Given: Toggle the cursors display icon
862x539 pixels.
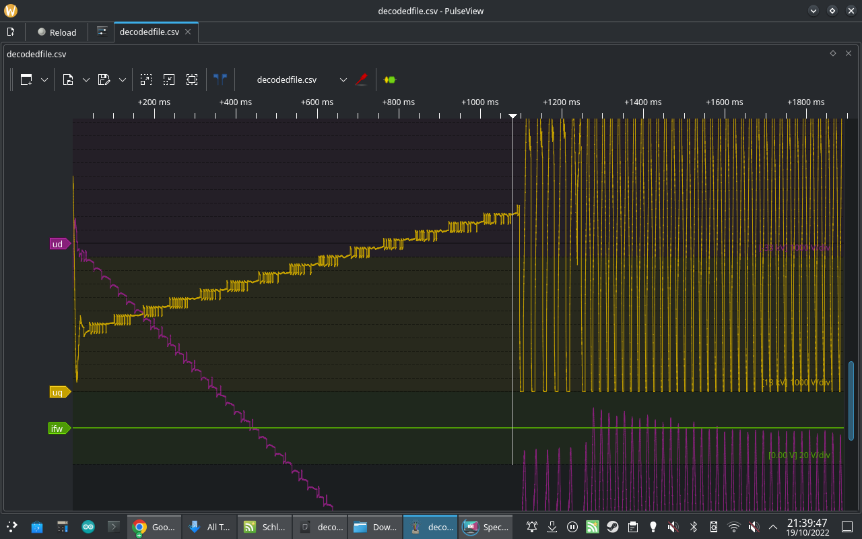Looking at the screenshot, I should point(220,80).
